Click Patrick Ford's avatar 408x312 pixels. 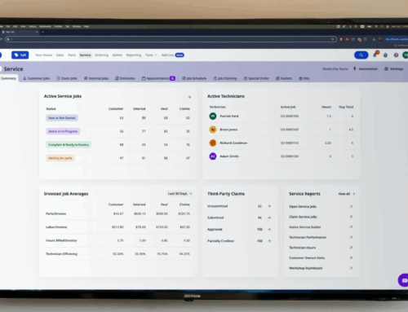tap(213, 116)
